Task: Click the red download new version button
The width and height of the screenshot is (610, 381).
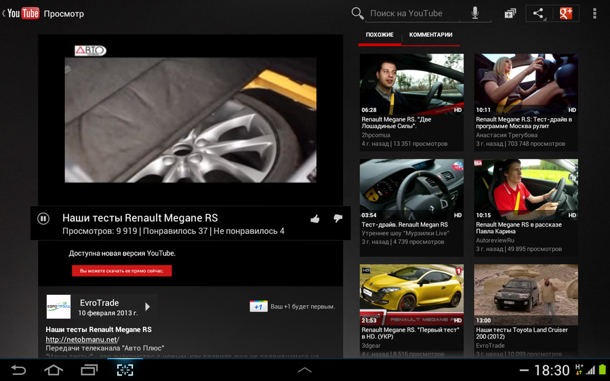Action: [122, 271]
